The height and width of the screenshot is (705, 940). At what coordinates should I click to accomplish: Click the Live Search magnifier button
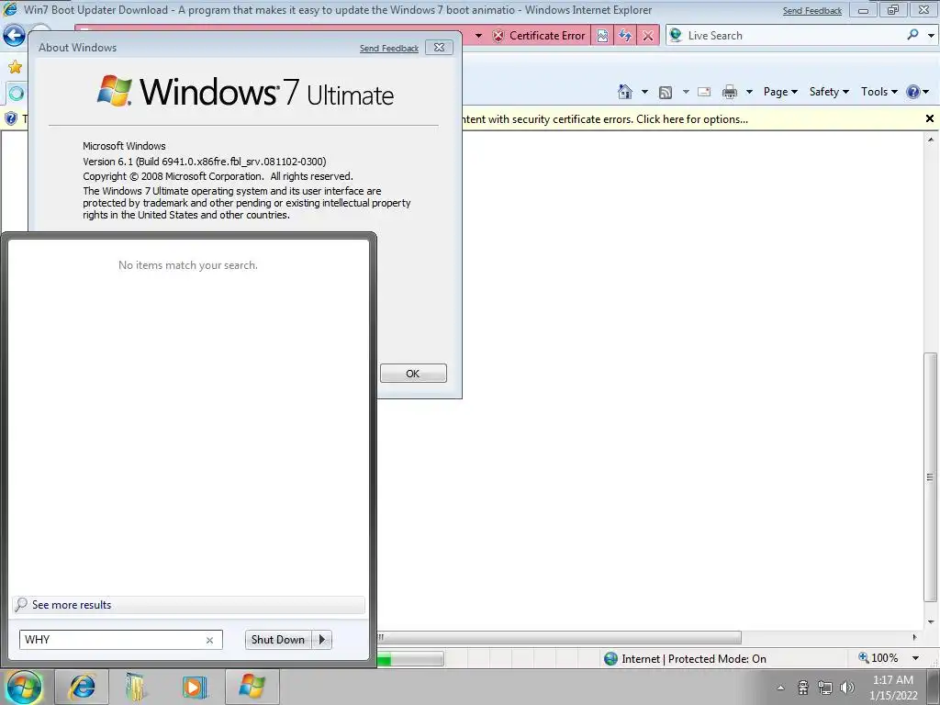(912, 36)
